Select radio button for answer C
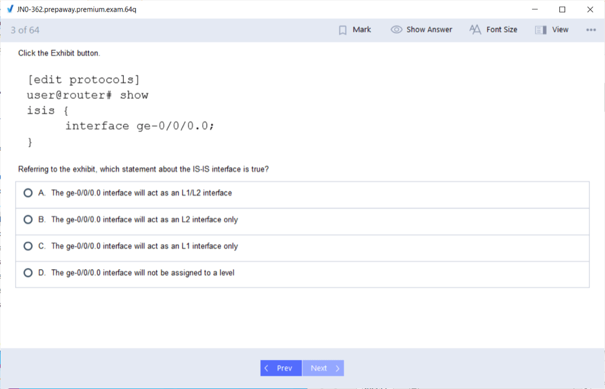605x389 pixels. coord(28,246)
